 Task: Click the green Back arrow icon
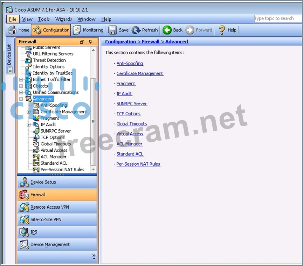pyautogui.click(x=167, y=30)
